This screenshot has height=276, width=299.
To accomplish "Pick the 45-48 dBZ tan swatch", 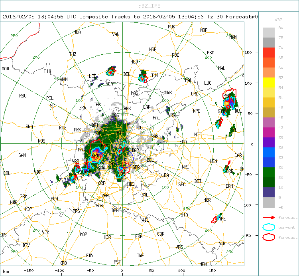I will click(269, 113).
